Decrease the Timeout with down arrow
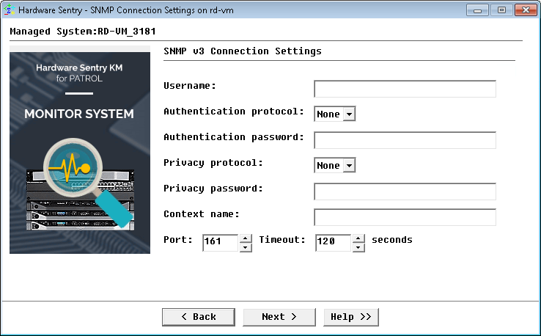This screenshot has height=336, width=541. (x=358, y=247)
